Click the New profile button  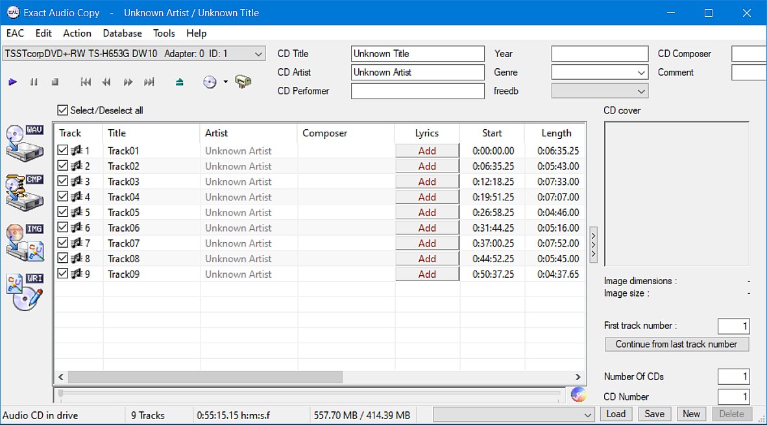pyautogui.click(x=691, y=414)
